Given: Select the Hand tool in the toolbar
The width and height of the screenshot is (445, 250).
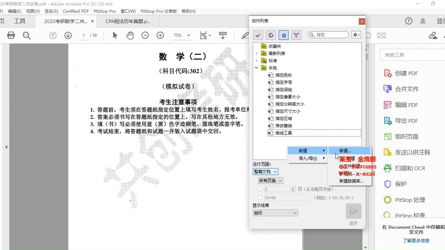Looking at the screenshot, I should [x=131, y=35].
